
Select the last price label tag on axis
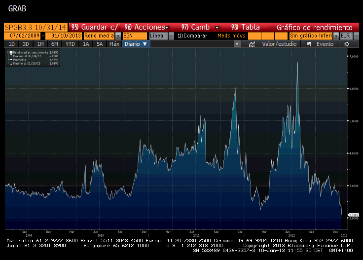click(354, 215)
